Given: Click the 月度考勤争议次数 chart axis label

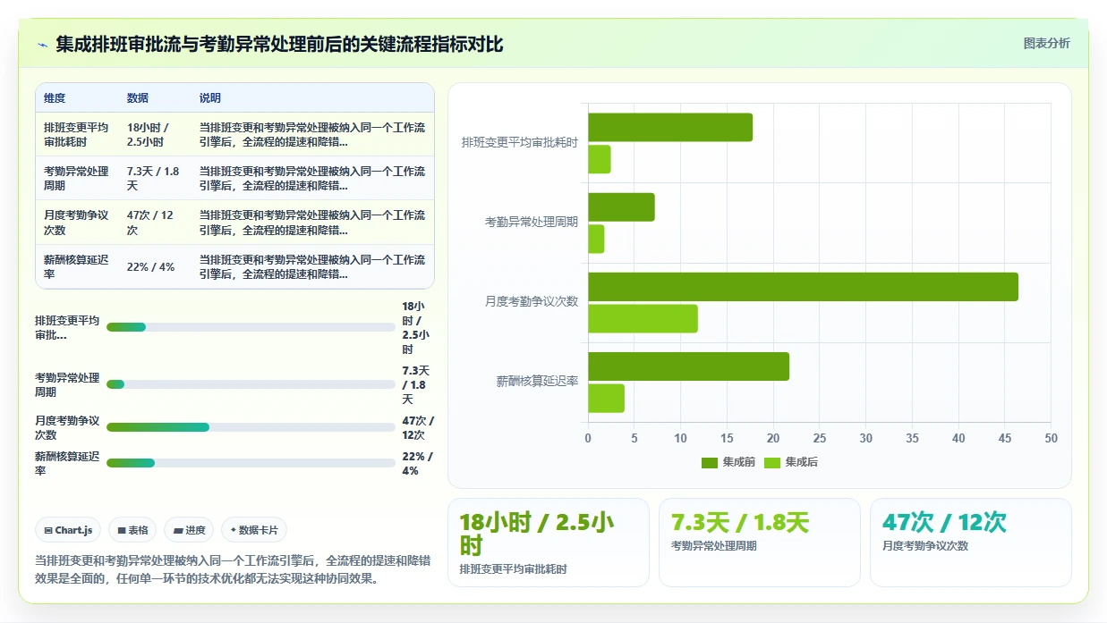Looking at the screenshot, I should point(532,302).
